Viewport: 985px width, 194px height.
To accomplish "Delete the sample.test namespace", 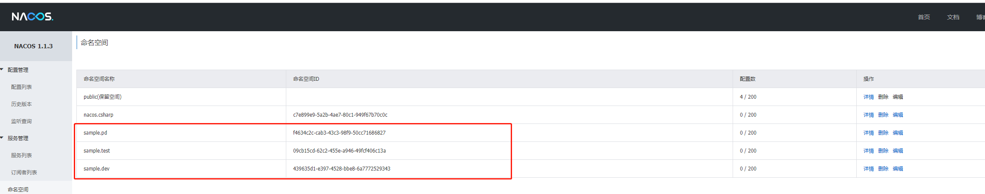I will click(x=883, y=151).
